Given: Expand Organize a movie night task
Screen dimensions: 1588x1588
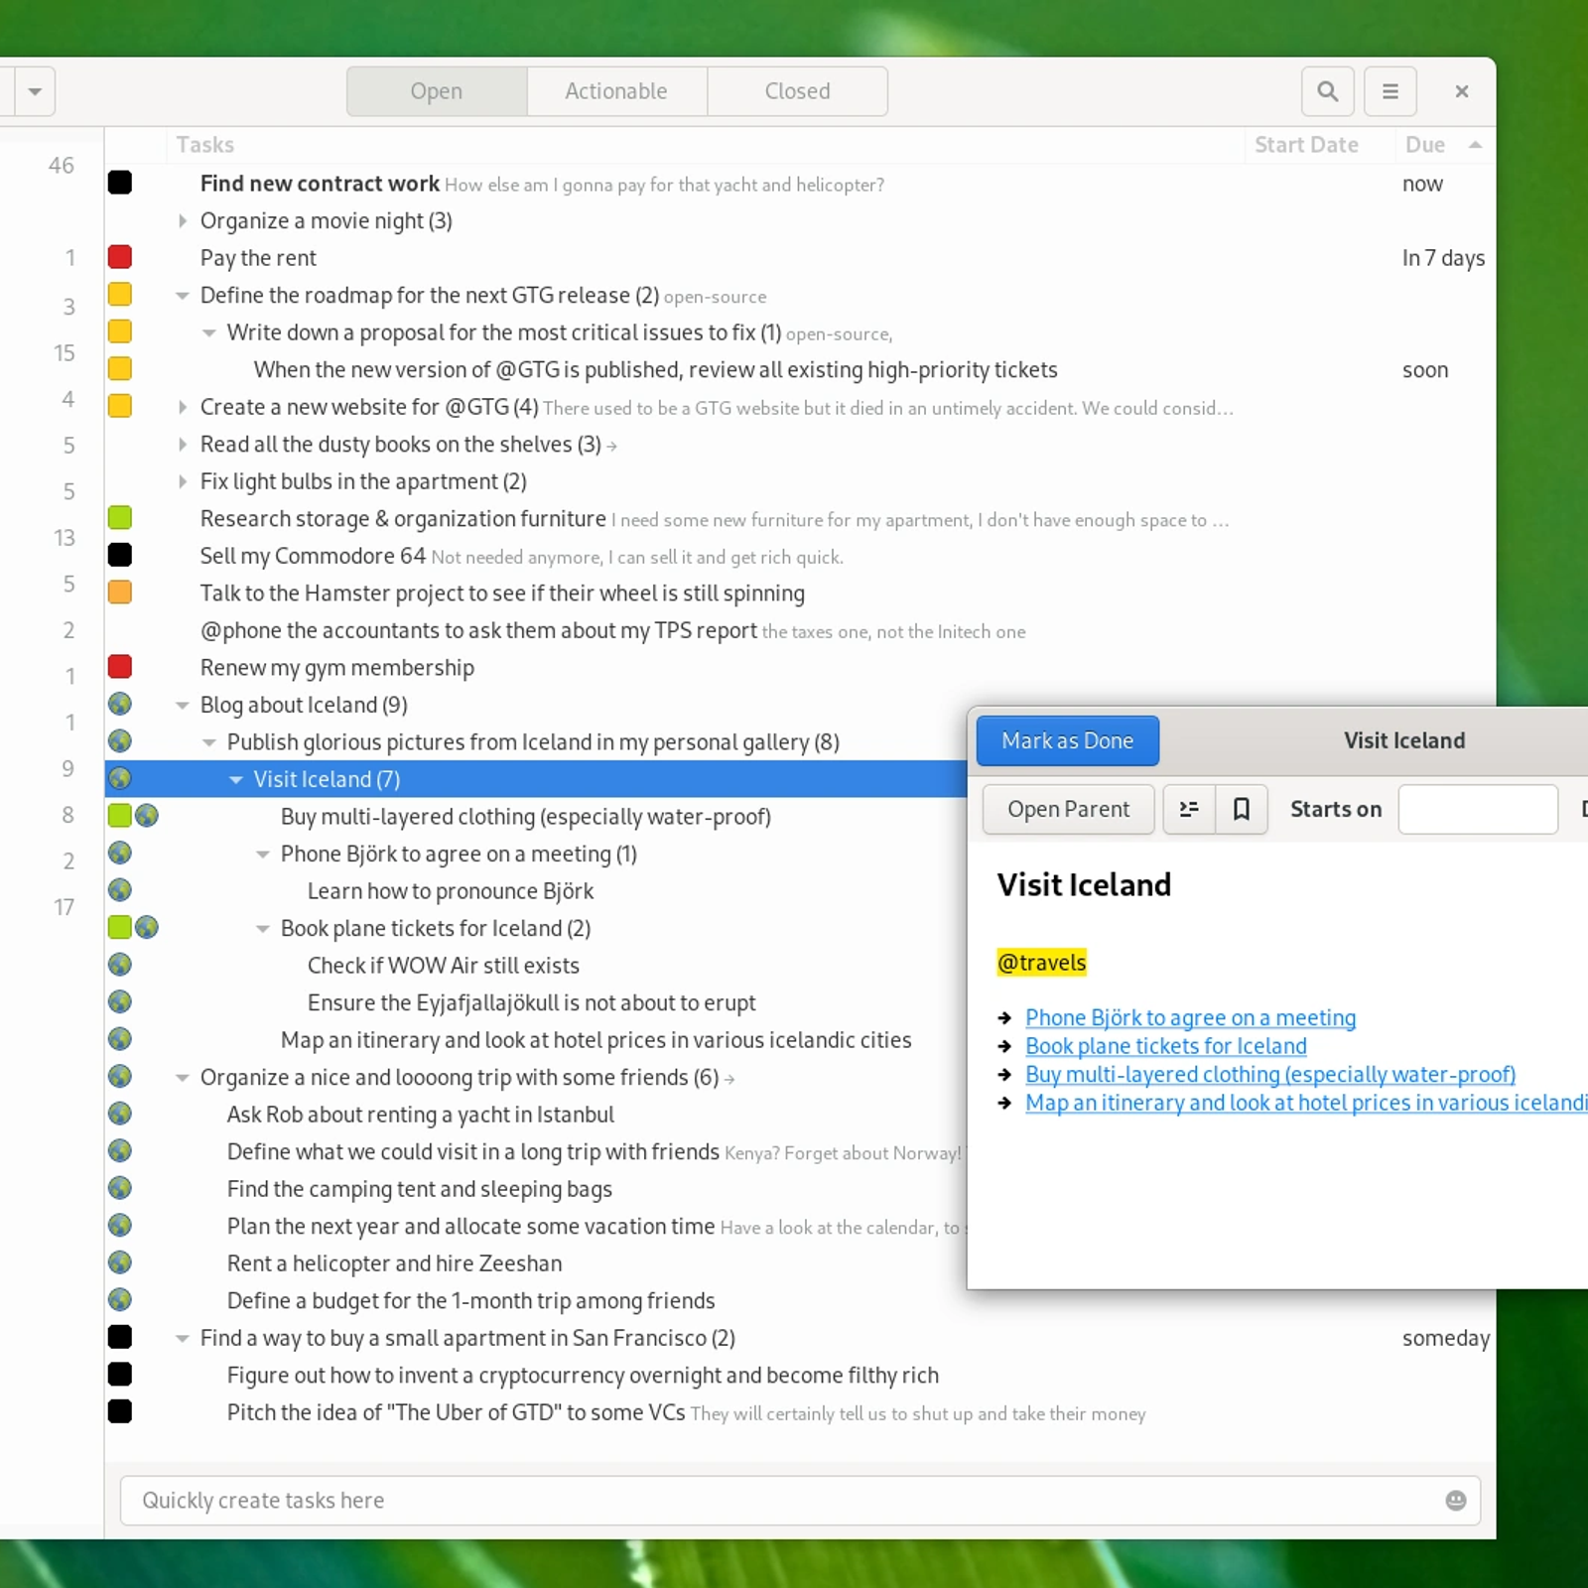Looking at the screenshot, I should 183,220.
